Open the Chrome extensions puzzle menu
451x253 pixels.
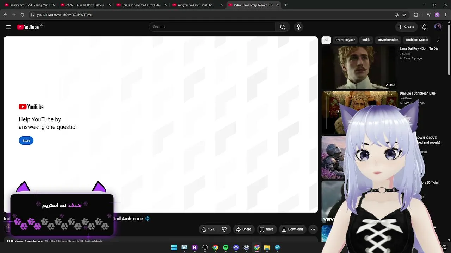click(416, 15)
